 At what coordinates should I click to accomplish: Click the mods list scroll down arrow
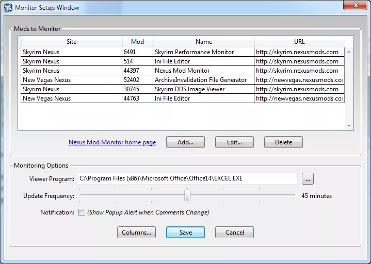tap(349, 126)
